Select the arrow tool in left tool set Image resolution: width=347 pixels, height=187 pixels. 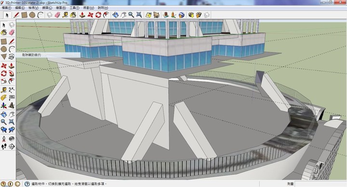tap(4, 25)
